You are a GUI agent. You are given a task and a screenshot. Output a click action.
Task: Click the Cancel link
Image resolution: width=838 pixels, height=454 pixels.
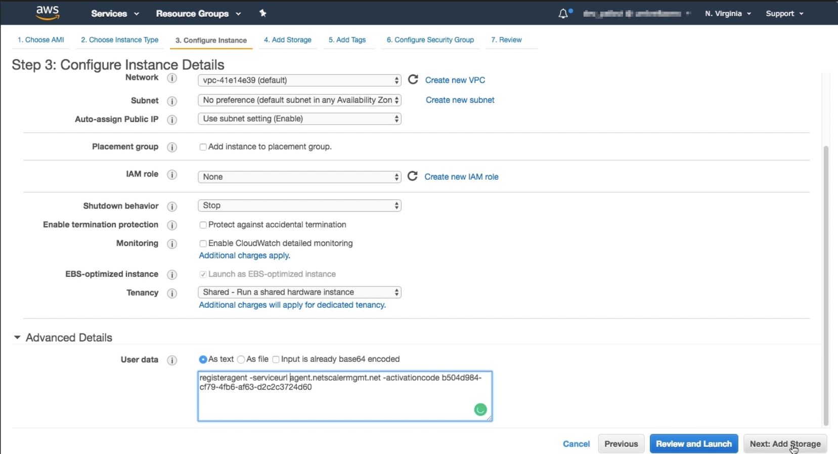pyautogui.click(x=577, y=444)
